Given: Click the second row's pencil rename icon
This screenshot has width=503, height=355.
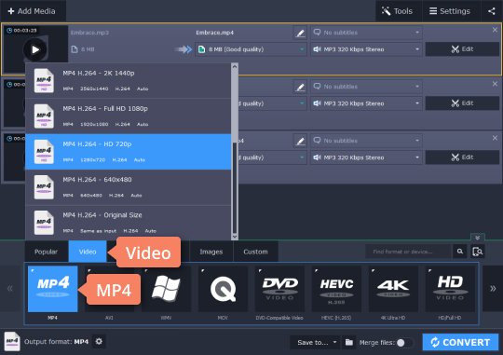Looking at the screenshot, I should [x=300, y=87].
